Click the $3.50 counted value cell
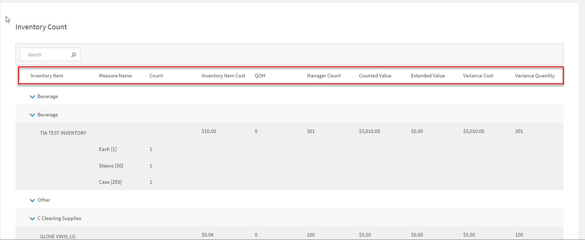 click(x=365, y=235)
